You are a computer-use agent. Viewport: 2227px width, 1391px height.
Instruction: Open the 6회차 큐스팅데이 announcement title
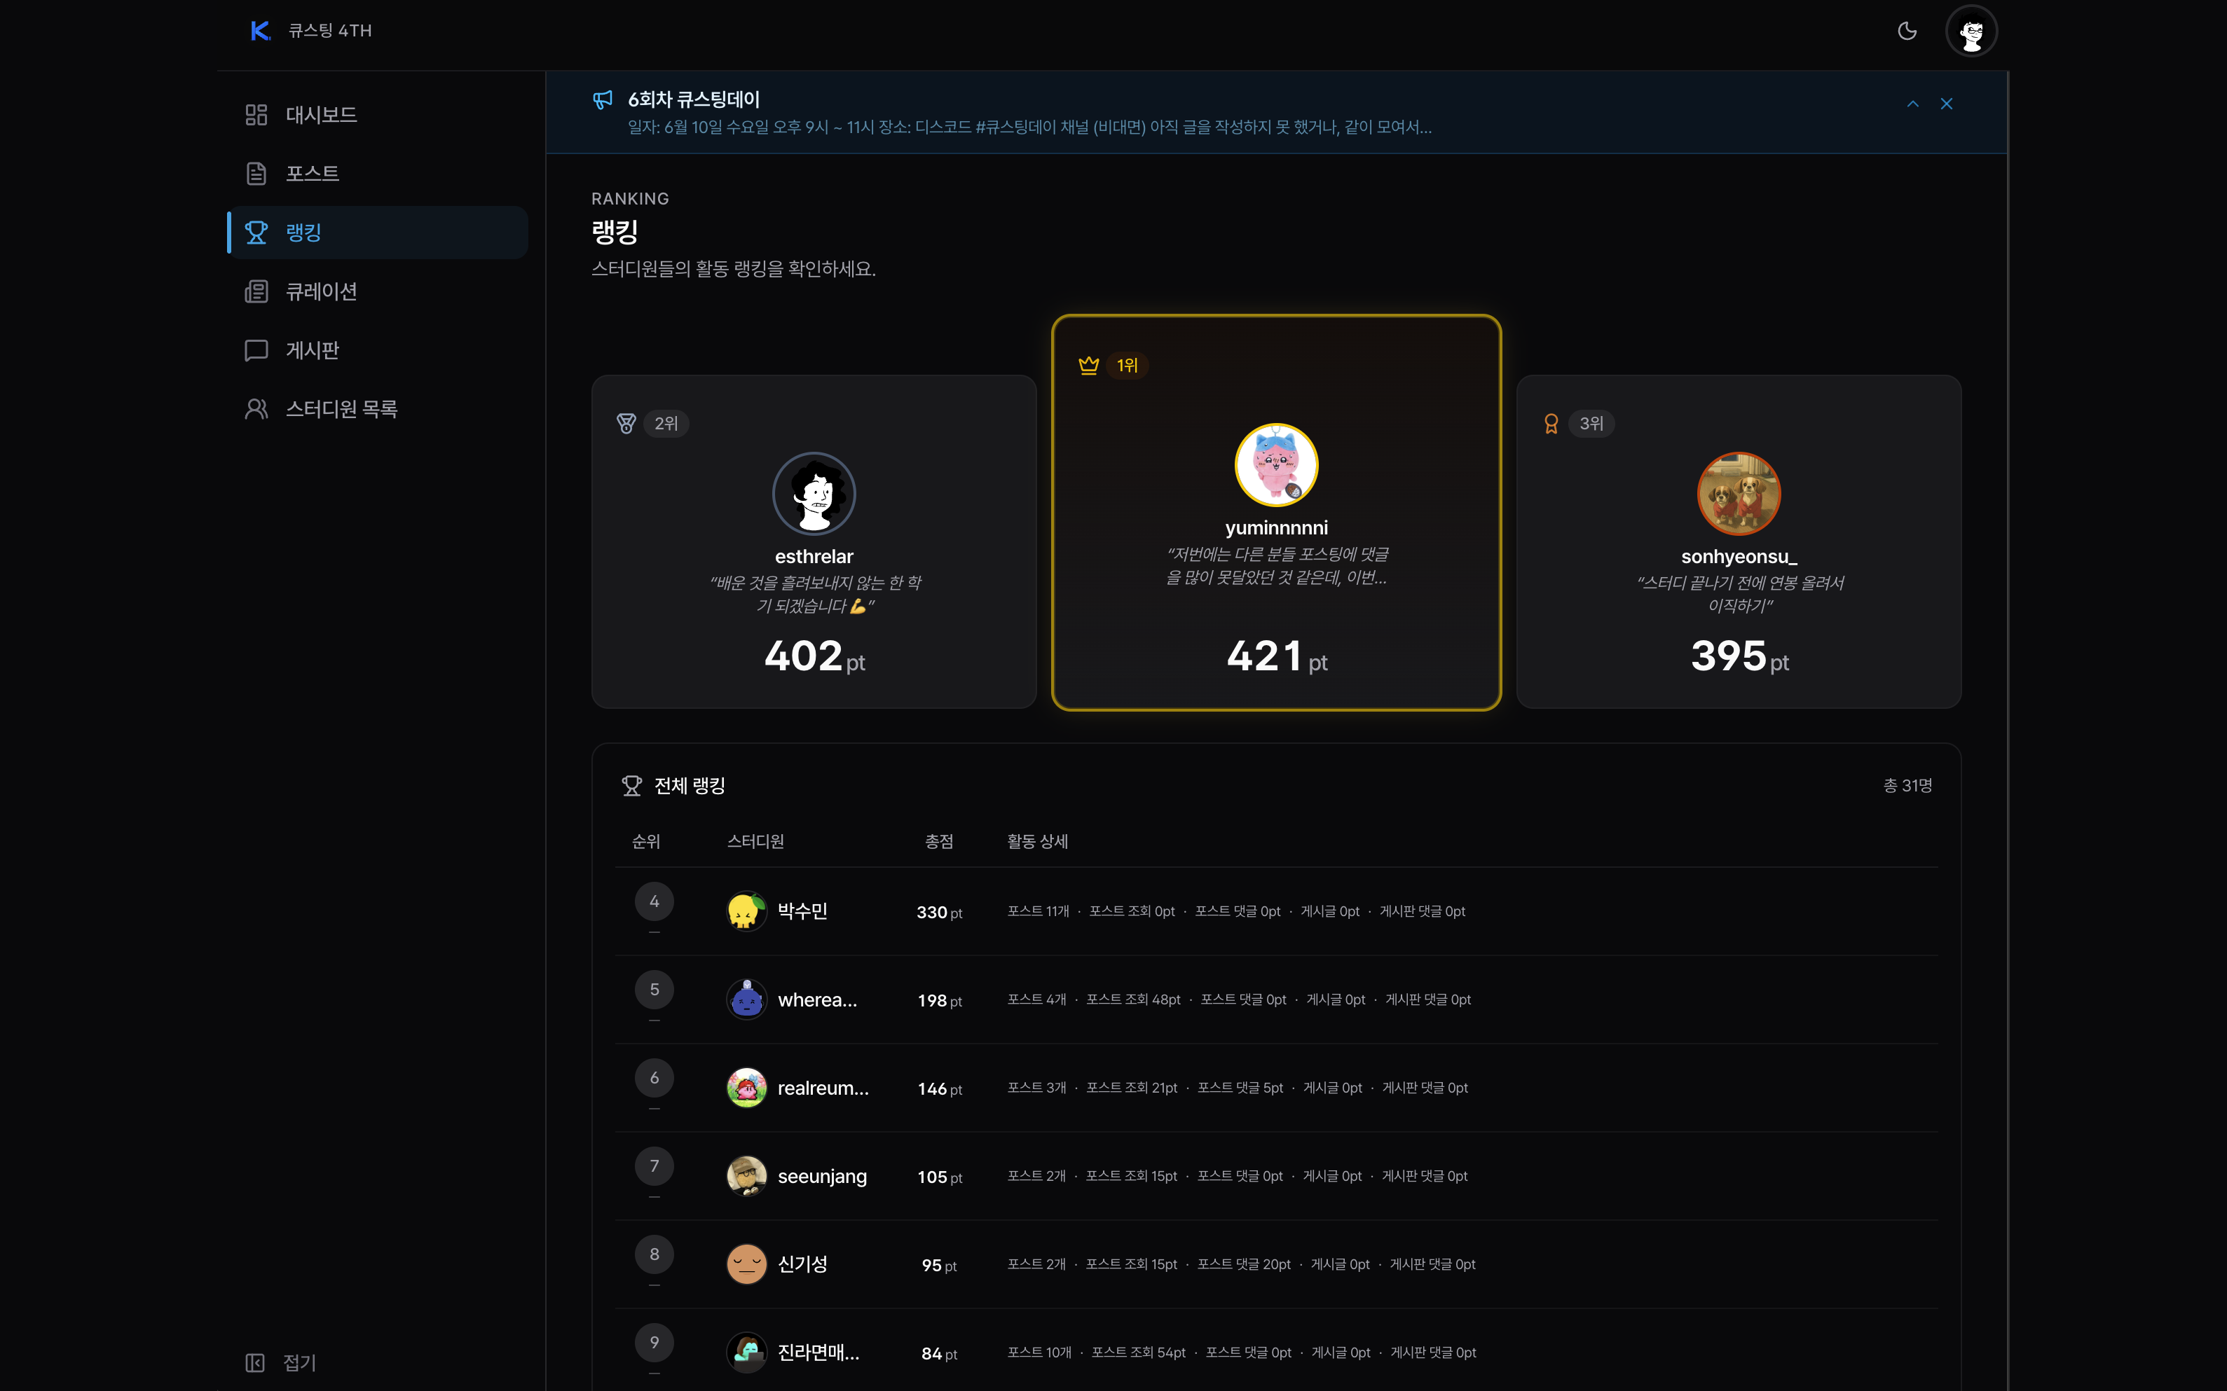(694, 99)
